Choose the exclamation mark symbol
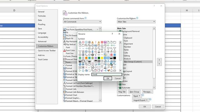Viewport: 200px width, 112px height. pyautogui.click(x=96, y=42)
